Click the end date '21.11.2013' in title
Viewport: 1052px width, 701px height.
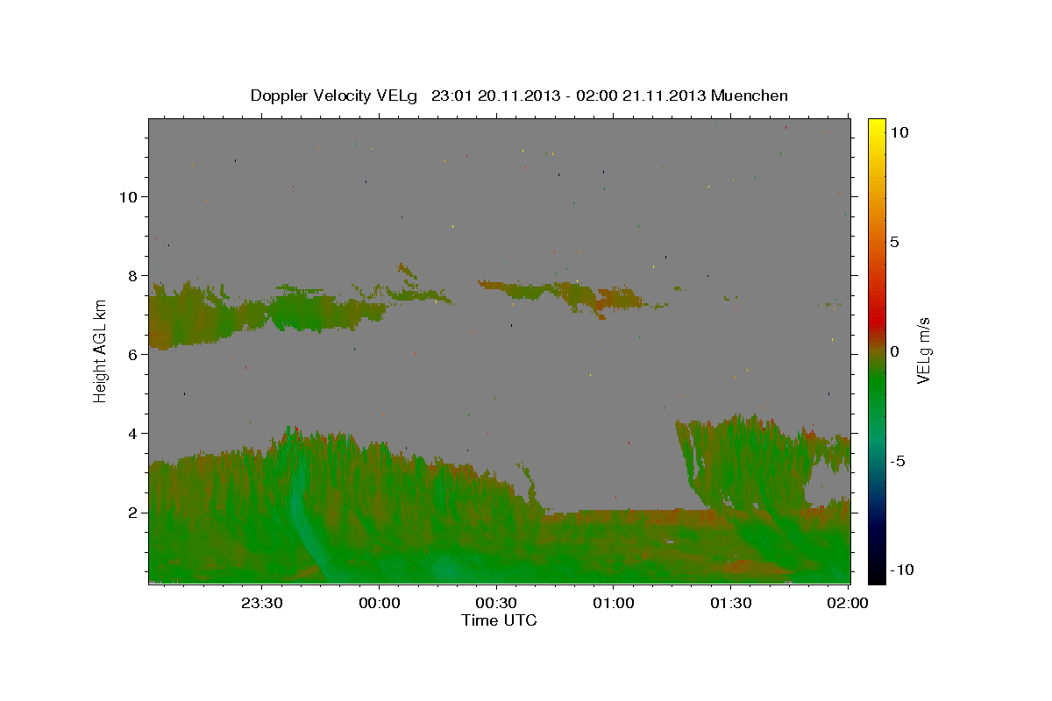(664, 96)
